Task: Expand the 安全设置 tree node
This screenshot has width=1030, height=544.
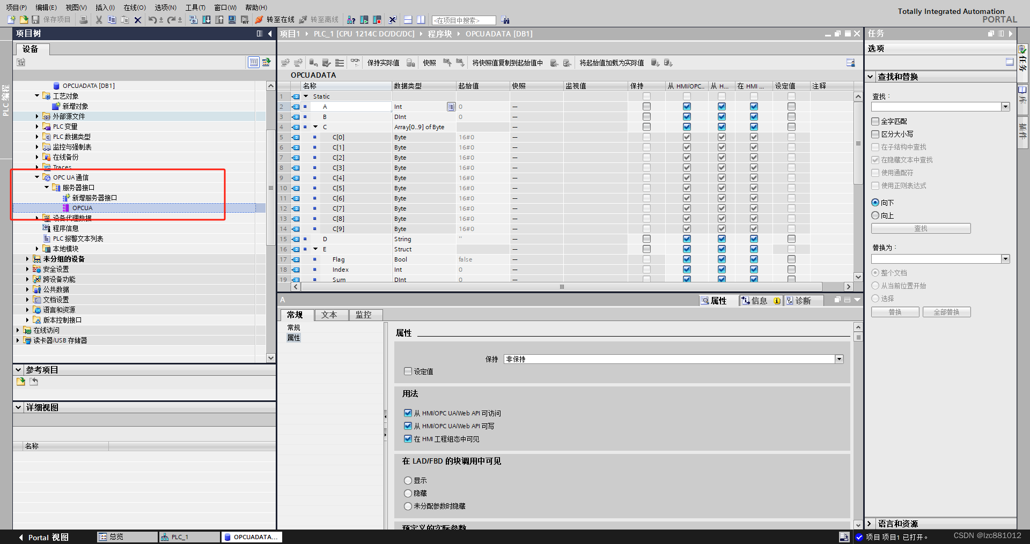Action: (27, 269)
